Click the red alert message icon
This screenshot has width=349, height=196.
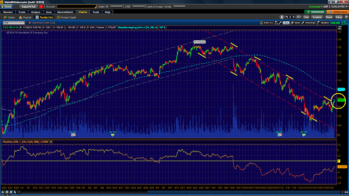coord(41,7)
